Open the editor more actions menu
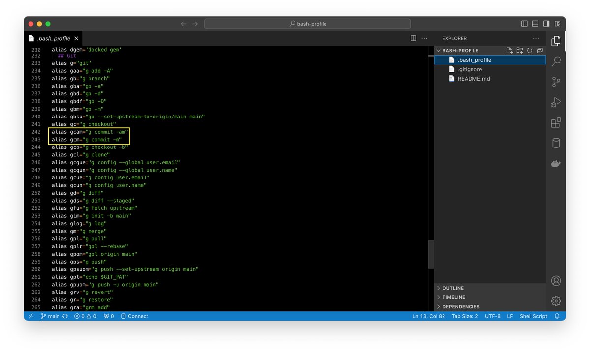Viewport: 590px width, 352px height. pos(424,38)
